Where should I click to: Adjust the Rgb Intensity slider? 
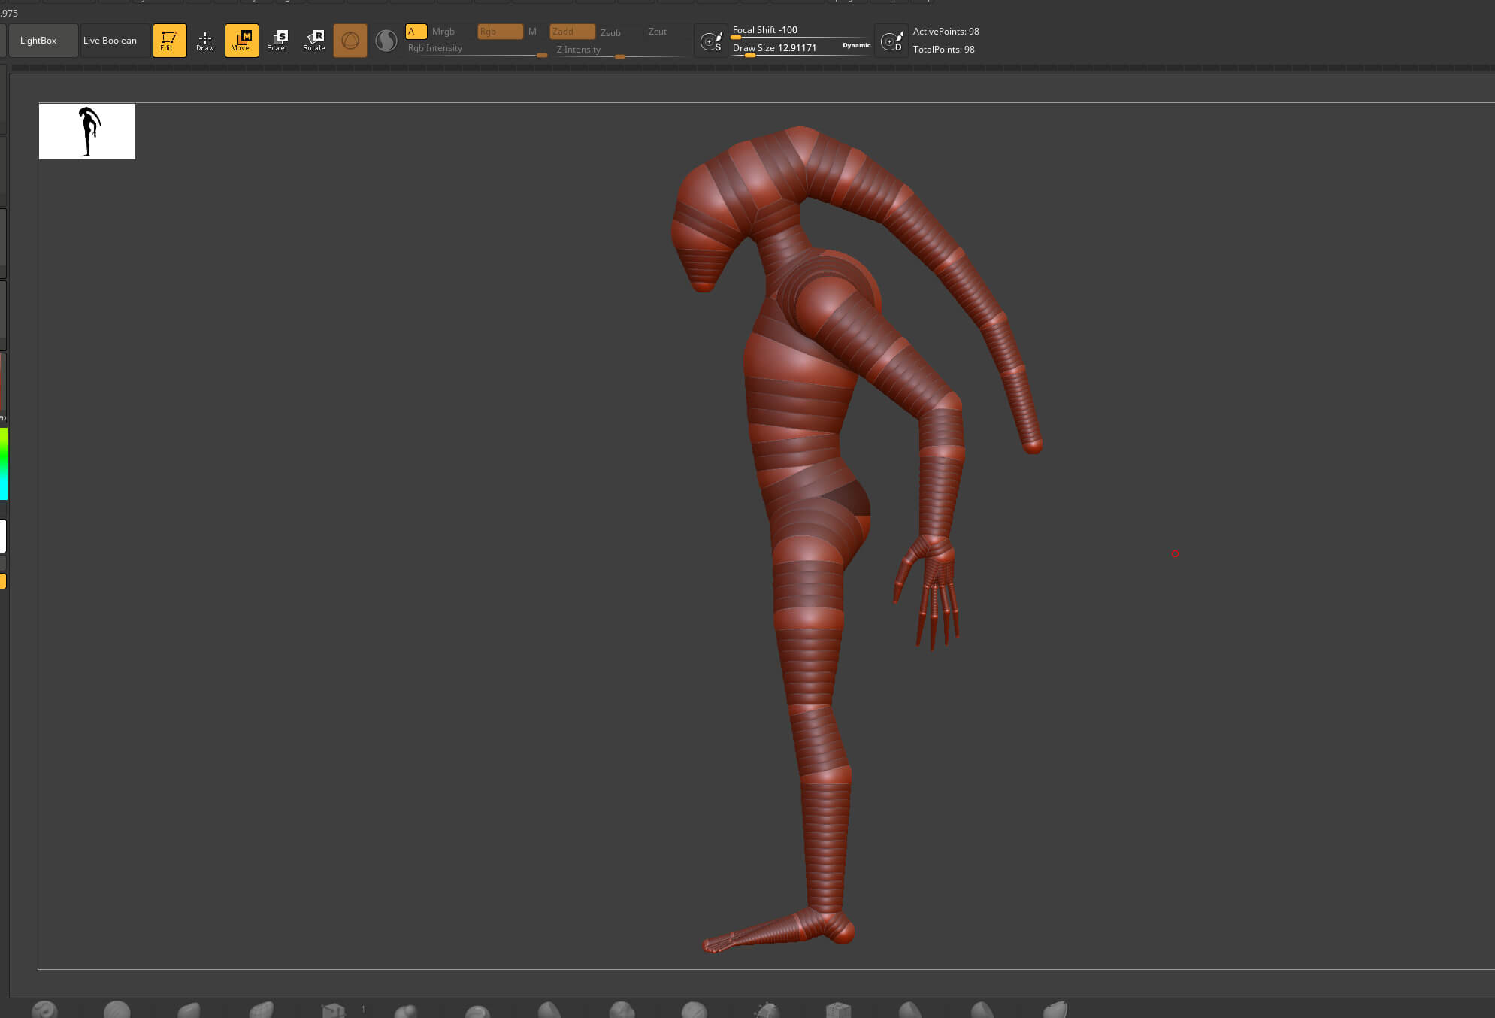click(x=477, y=50)
